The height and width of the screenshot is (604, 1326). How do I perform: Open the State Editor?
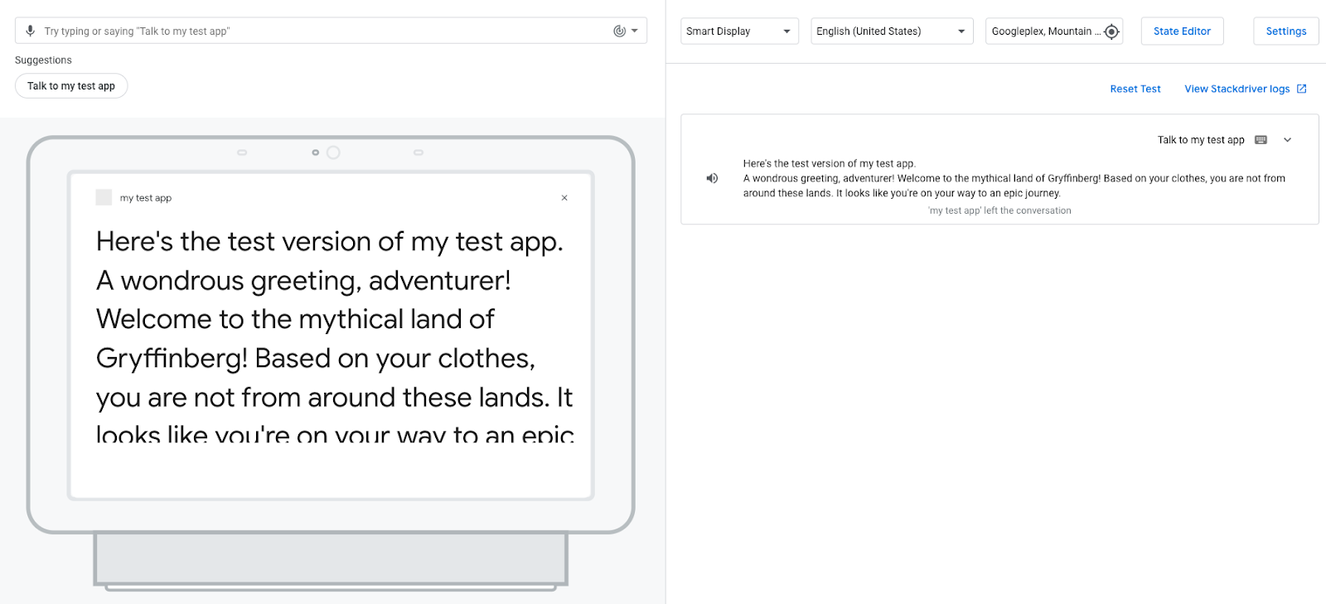(x=1182, y=31)
